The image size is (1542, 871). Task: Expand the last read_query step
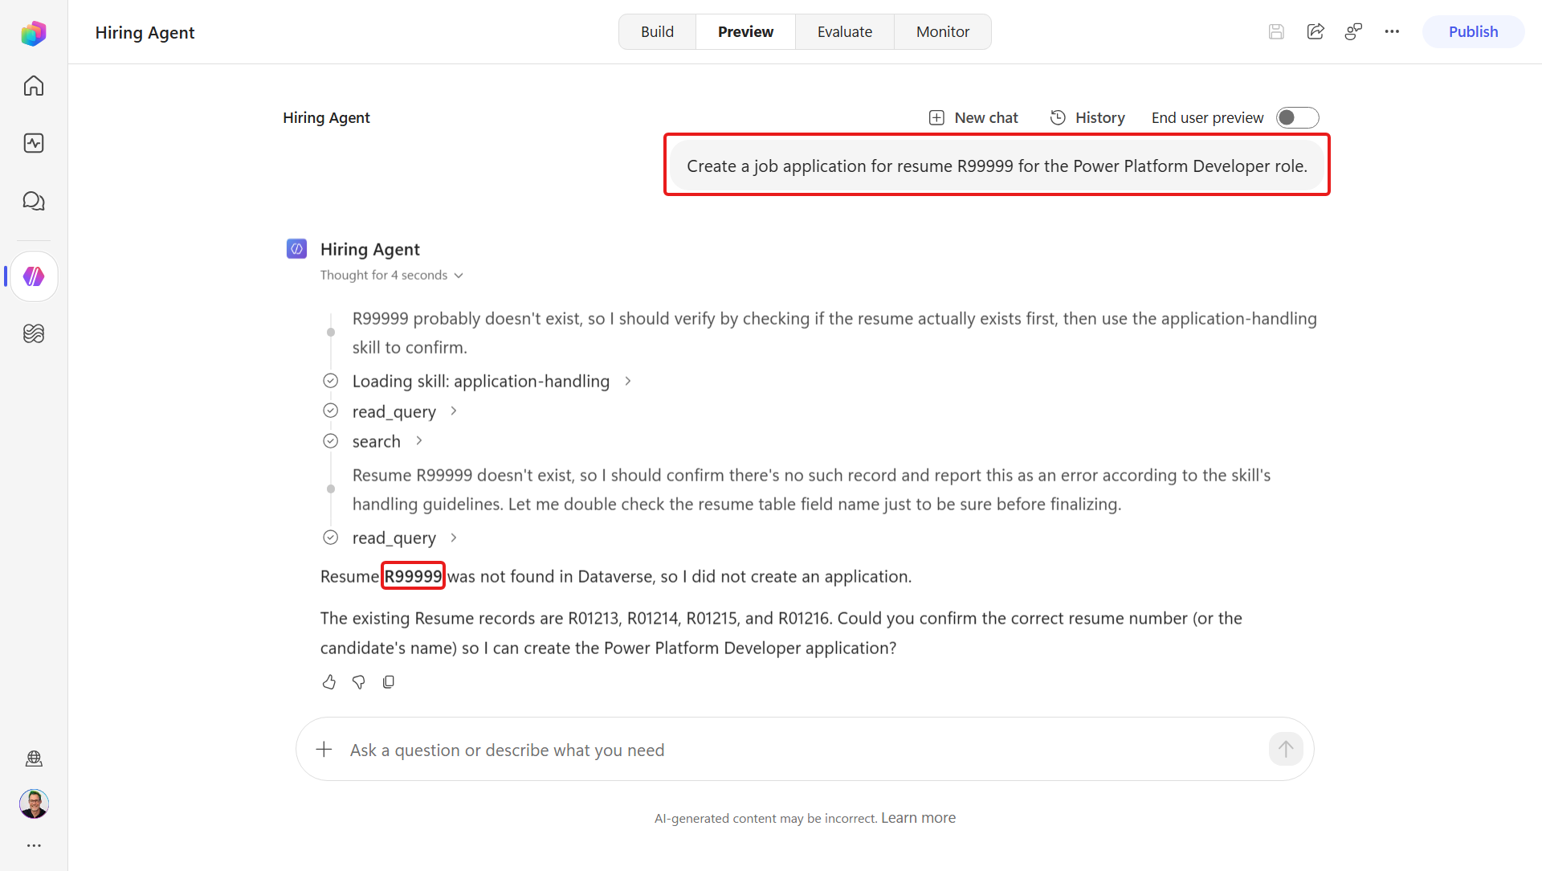point(405,538)
